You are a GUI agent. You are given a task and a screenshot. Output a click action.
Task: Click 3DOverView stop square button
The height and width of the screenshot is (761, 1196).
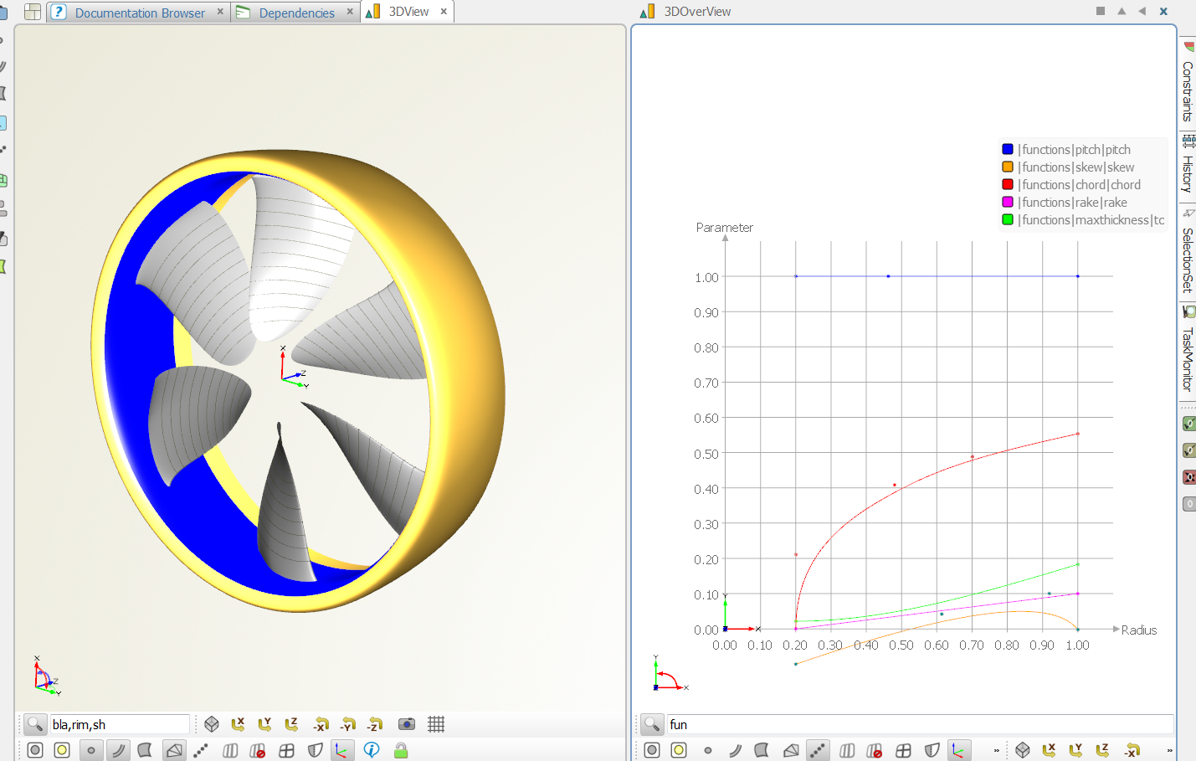pos(1101,11)
